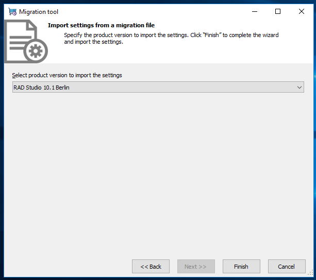Click Finish to import the settings
Viewport: 316px width, 280px height.
pyautogui.click(x=241, y=267)
